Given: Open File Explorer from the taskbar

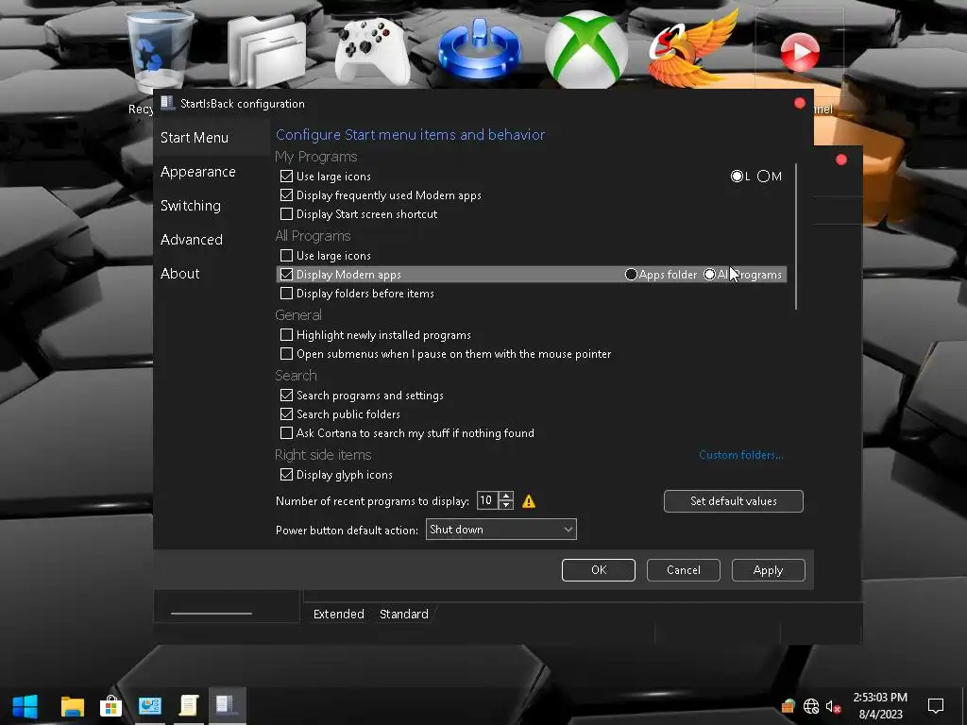Looking at the screenshot, I should [x=72, y=706].
